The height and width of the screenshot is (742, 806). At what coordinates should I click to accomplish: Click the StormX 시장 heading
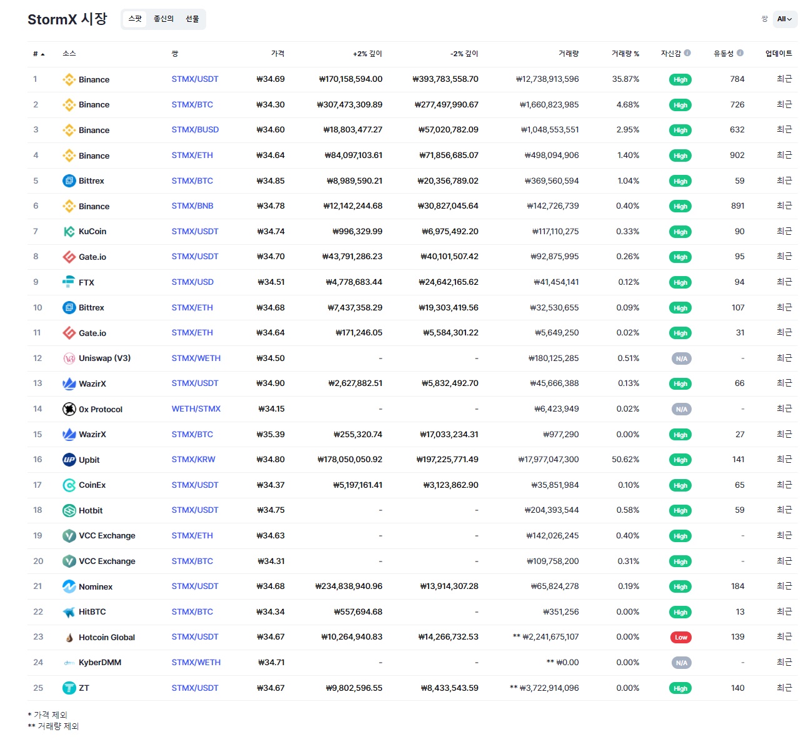(x=67, y=19)
